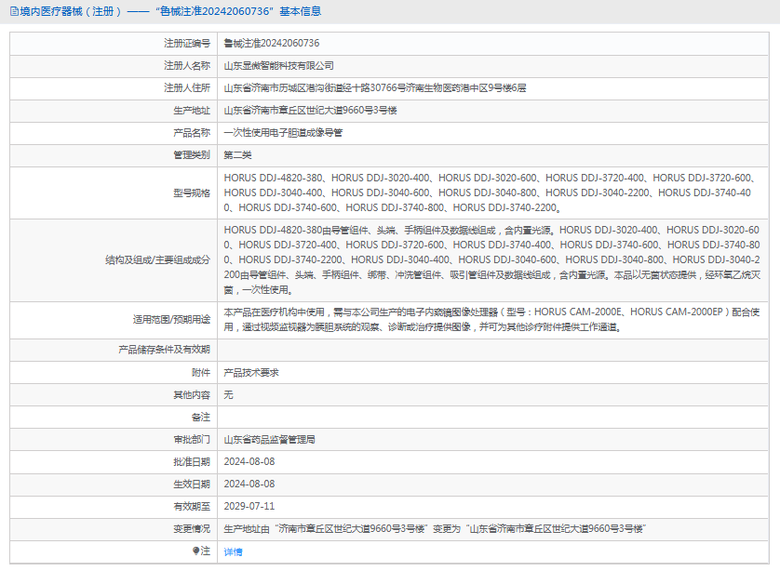Select the 型号规格 row label
Viewport: 780px width, 571px height.
pos(192,193)
